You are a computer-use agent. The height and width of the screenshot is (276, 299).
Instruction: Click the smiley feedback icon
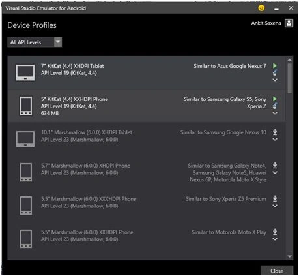[261, 8]
